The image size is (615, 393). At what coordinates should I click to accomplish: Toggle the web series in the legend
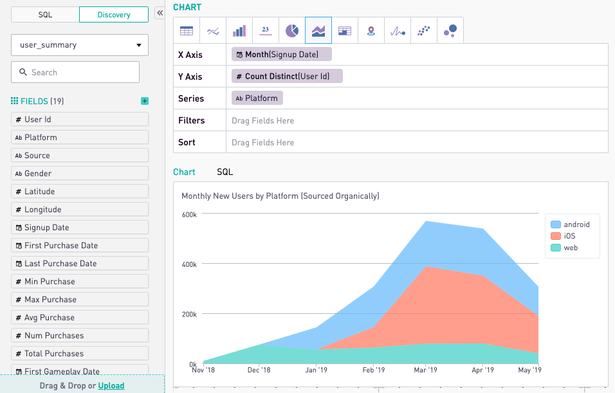(568, 248)
